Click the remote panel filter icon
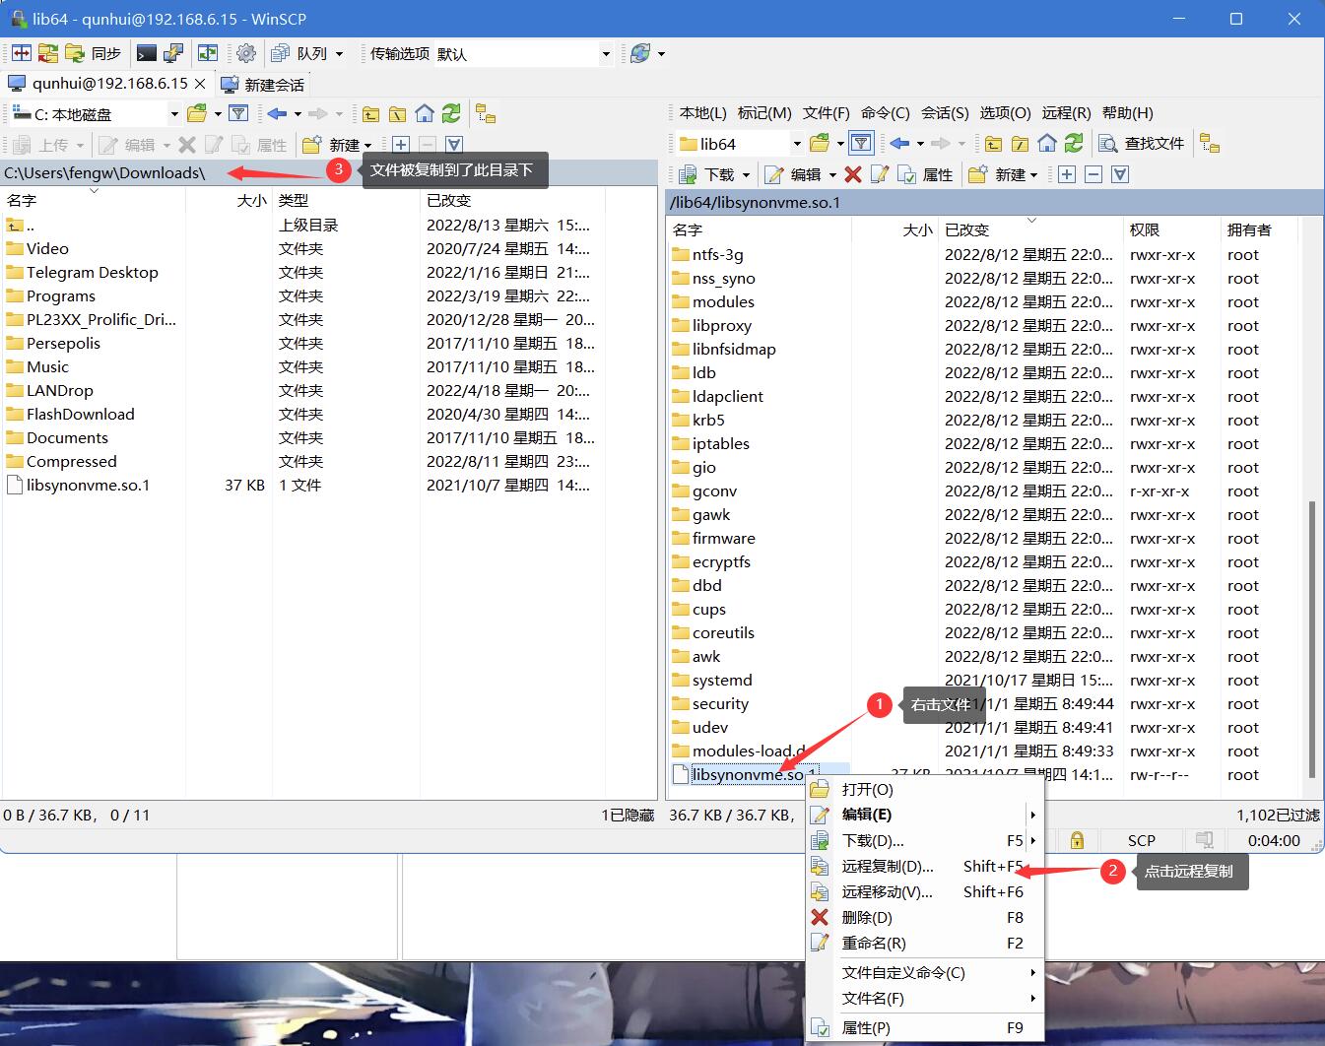Viewport: 1325px width, 1046px height. [861, 144]
